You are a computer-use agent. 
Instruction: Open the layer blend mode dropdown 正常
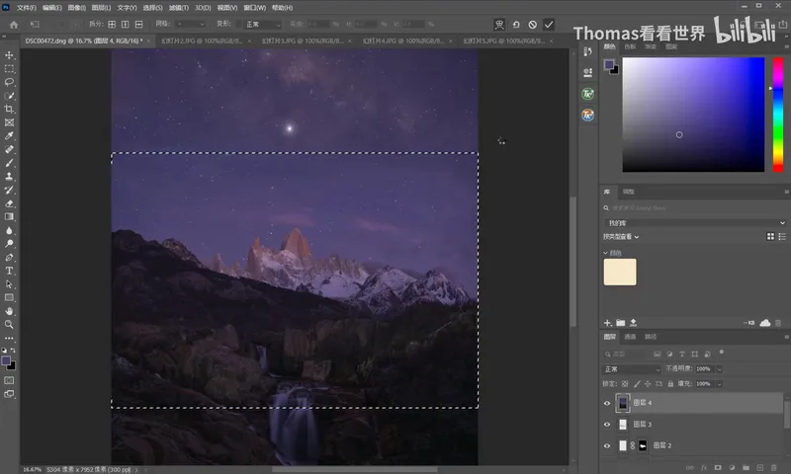tap(632, 369)
